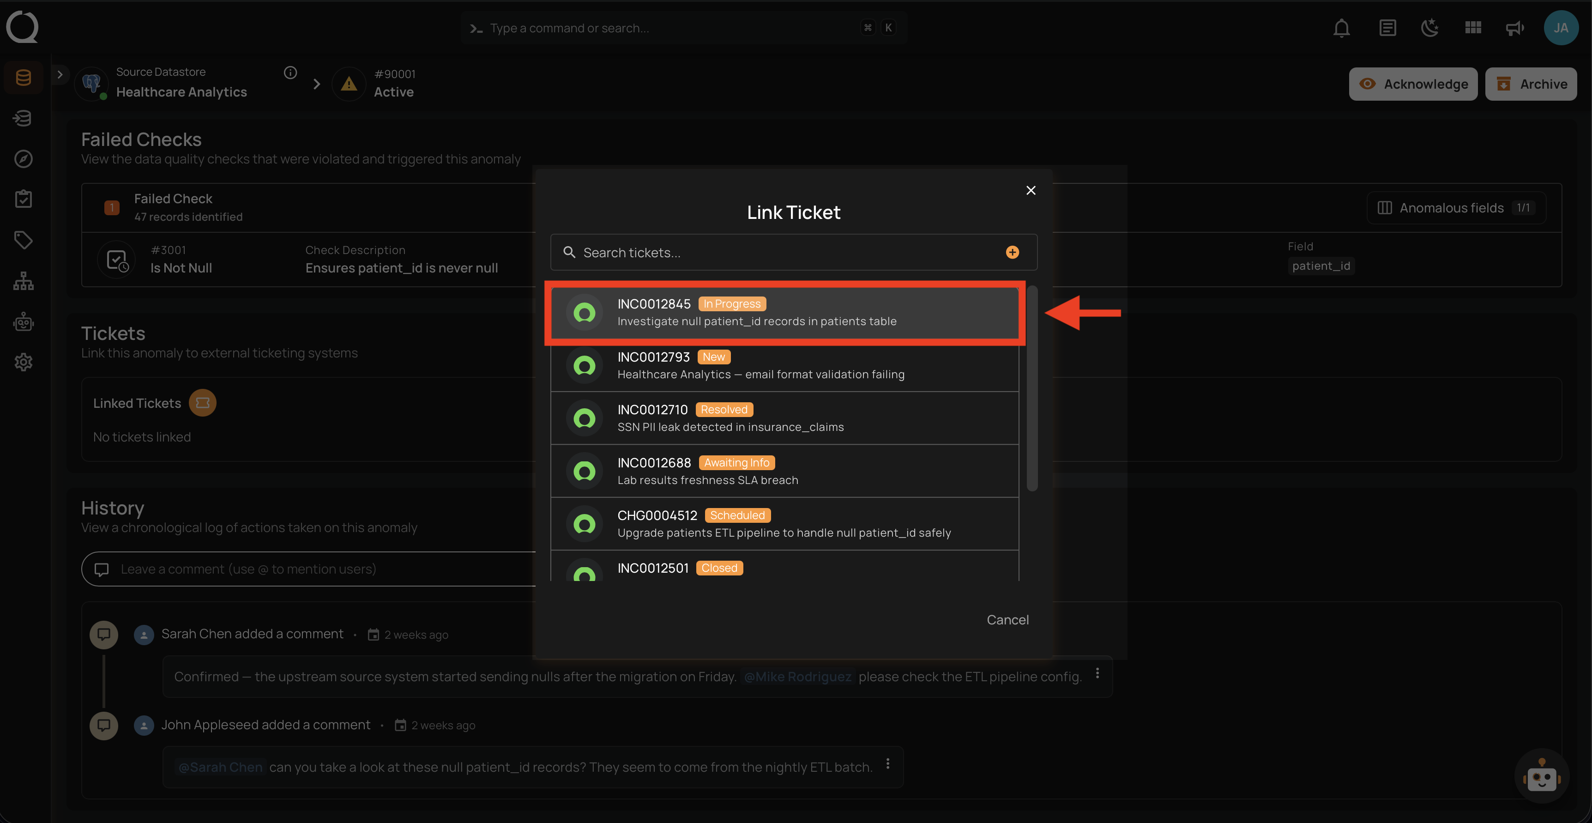The height and width of the screenshot is (823, 1592).
Task: Select ticket CHG0004512 Scheduled
Action: (x=785, y=524)
